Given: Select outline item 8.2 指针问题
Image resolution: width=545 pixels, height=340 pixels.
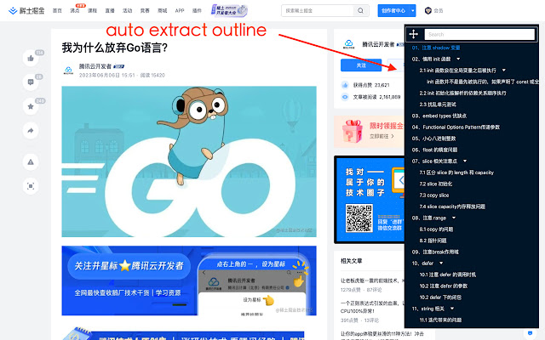Looking at the screenshot, I should (x=433, y=241).
